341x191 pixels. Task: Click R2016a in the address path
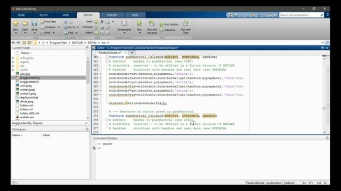point(92,42)
